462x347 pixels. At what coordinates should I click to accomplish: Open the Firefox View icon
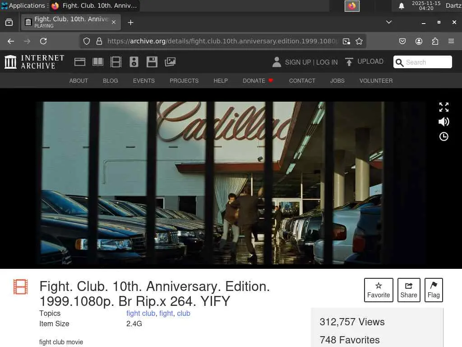point(9,23)
